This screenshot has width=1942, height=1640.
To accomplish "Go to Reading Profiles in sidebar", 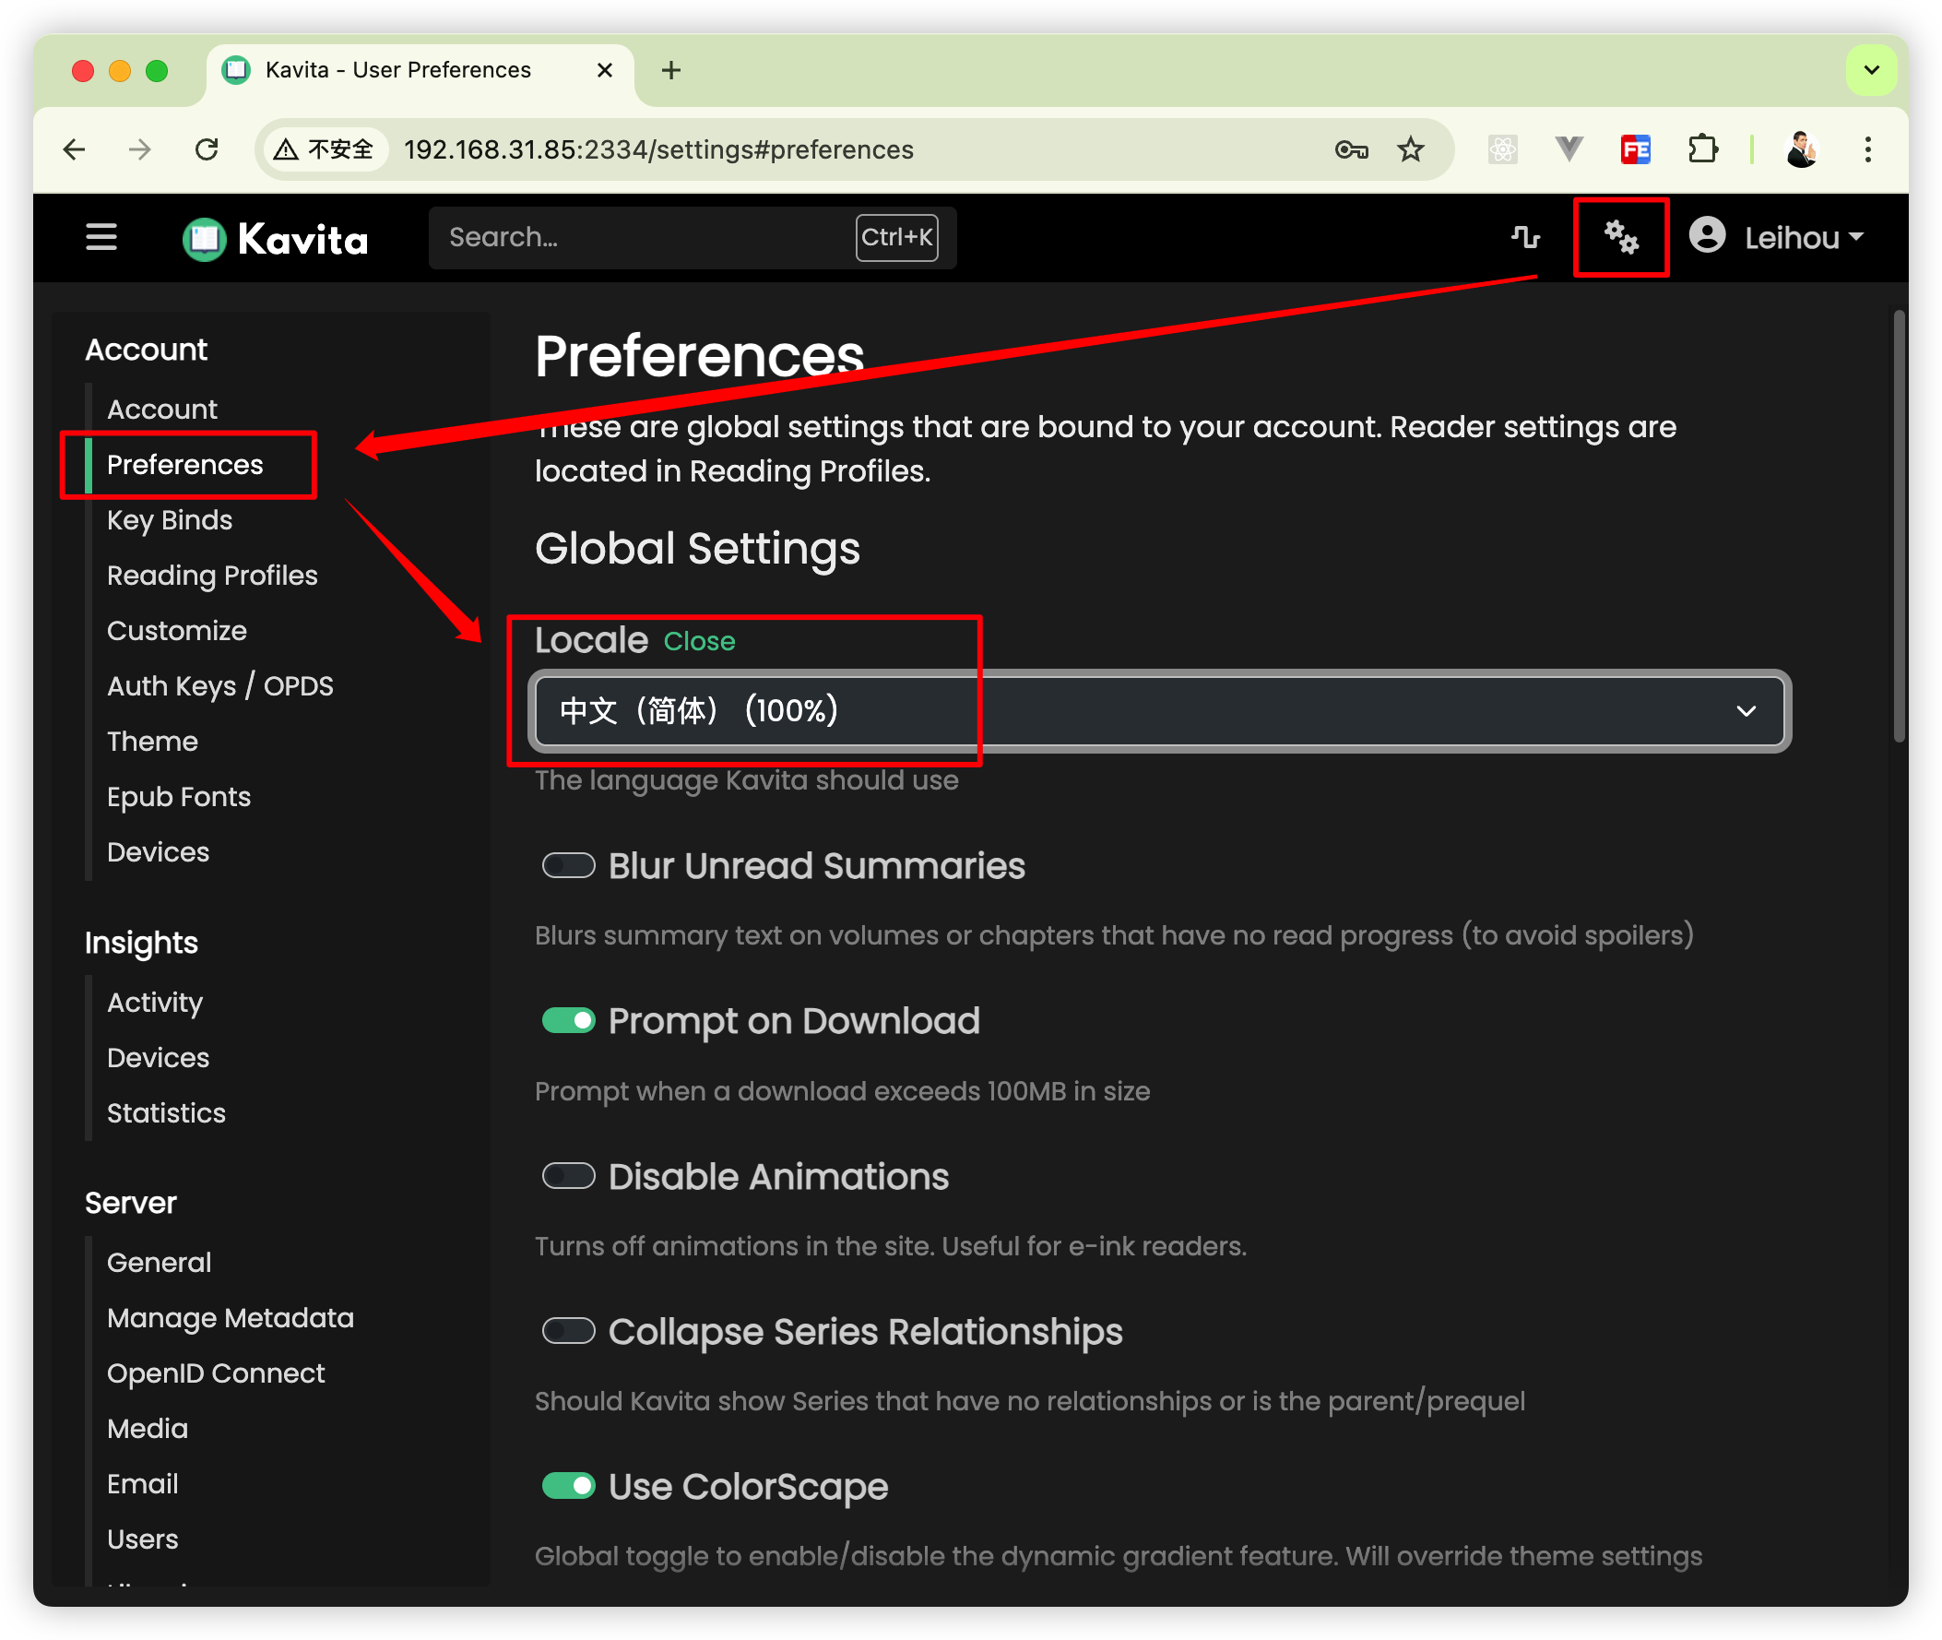I will point(212,576).
